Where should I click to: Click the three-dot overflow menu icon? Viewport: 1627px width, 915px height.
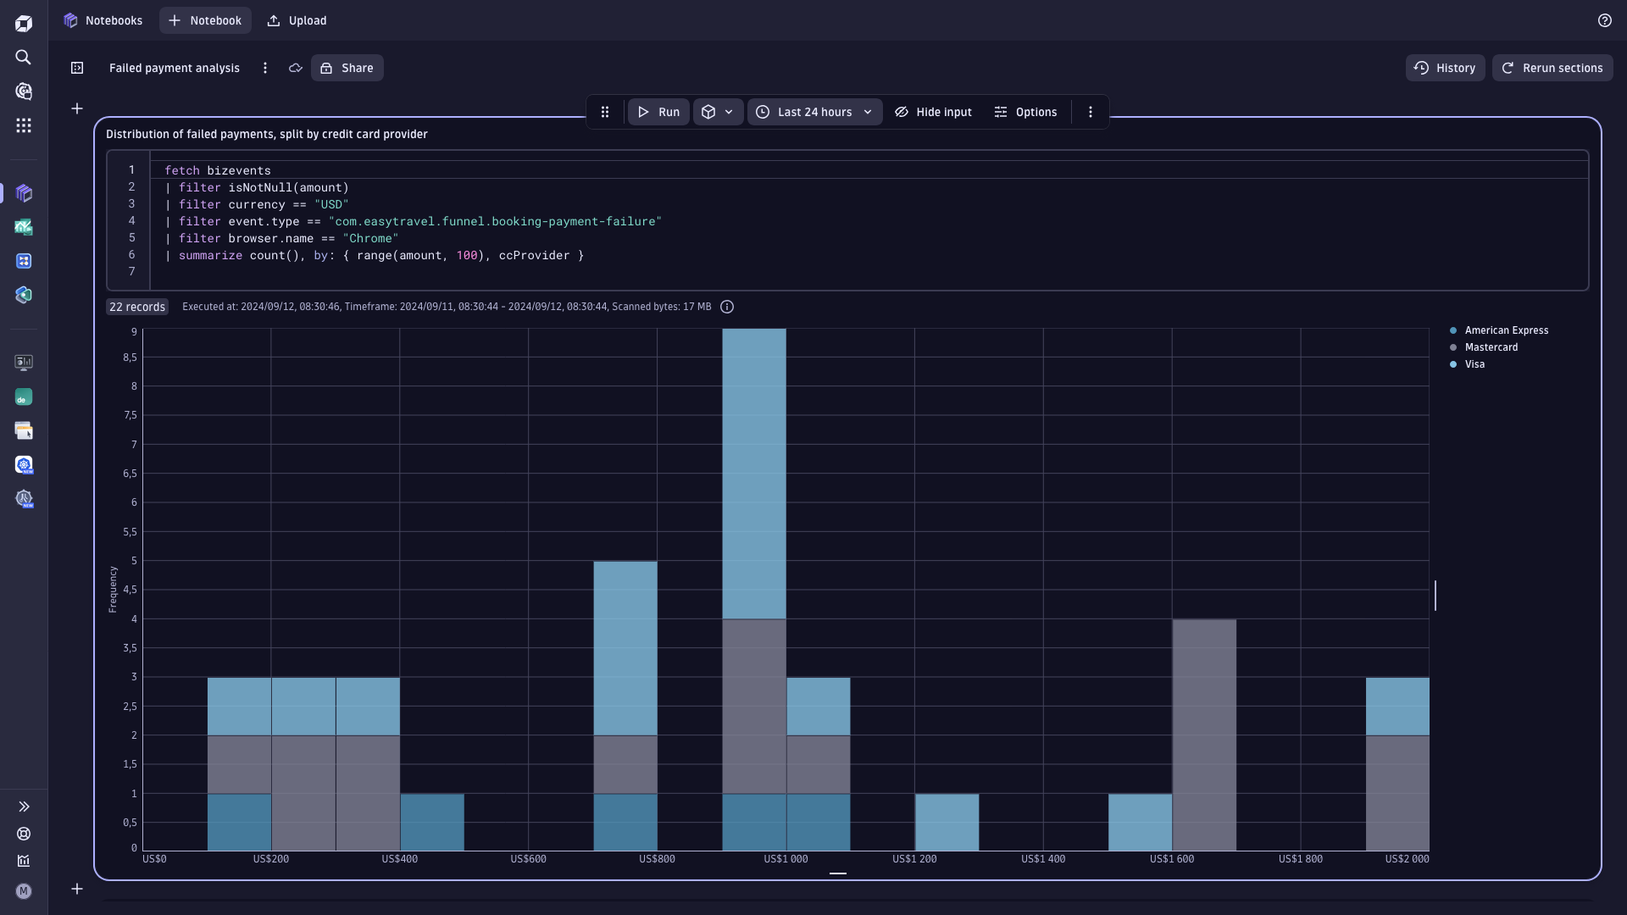(1091, 113)
